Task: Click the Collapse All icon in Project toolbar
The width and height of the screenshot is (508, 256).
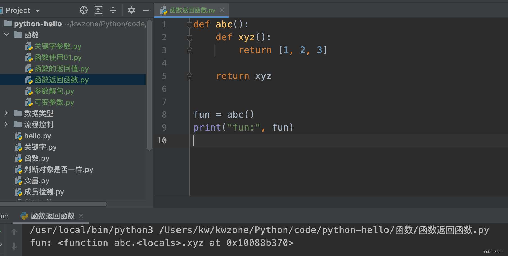Action: click(113, 10)
